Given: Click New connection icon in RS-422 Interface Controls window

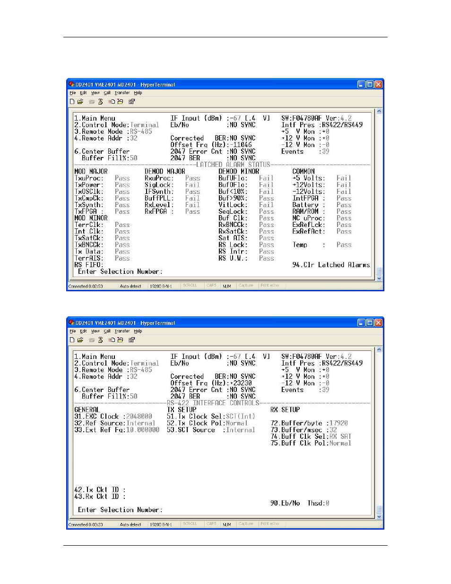Looking at the screenshot, I should pos(72,340).
